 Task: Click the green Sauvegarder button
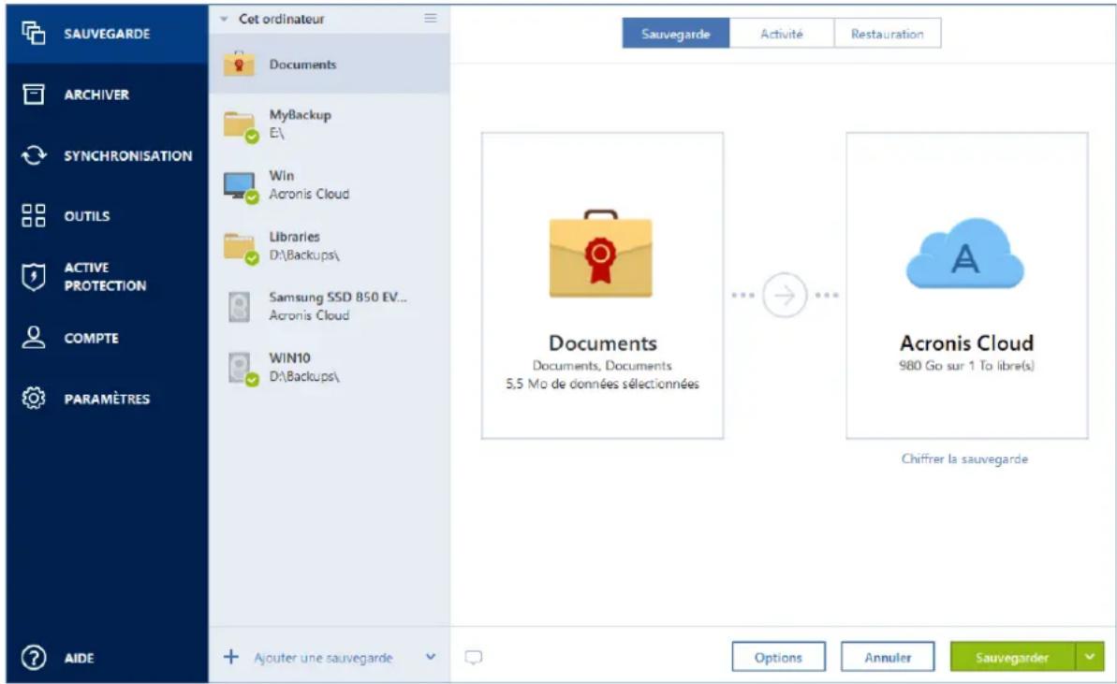point(1012,657)
